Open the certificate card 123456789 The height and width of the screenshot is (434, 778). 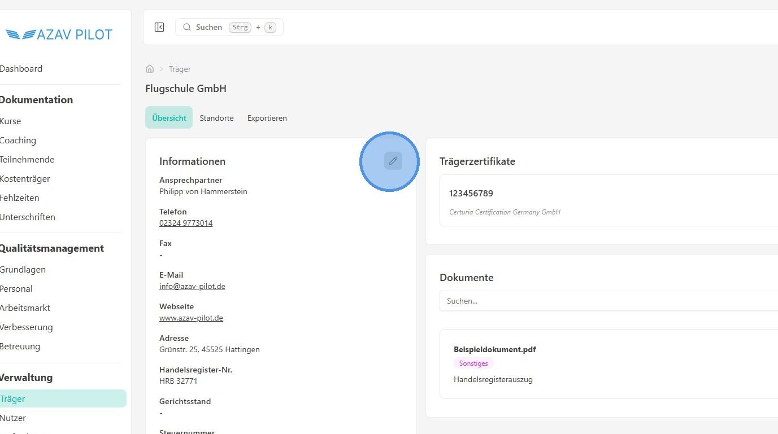609,200
